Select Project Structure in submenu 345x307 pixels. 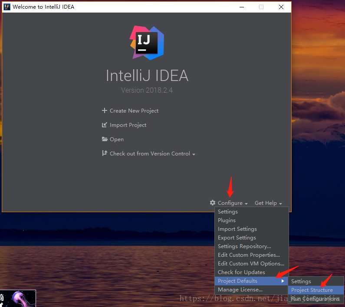tap(316, 290)
